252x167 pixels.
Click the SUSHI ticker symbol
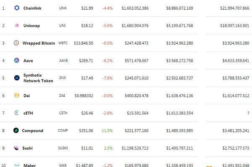(x=63, y=148)
